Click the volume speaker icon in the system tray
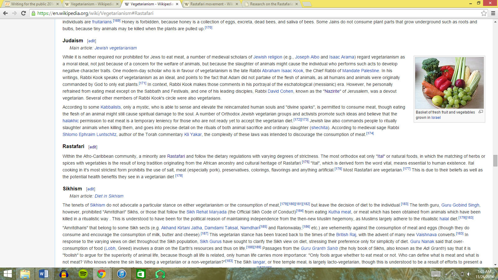 pos(469,274)
